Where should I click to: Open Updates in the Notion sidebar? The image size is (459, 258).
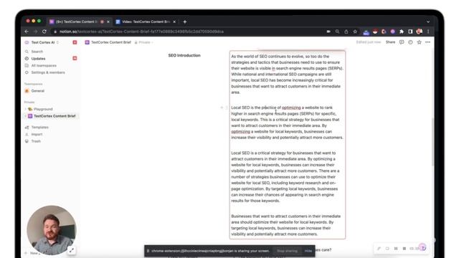pyautogui.click(x=38, y=59)
